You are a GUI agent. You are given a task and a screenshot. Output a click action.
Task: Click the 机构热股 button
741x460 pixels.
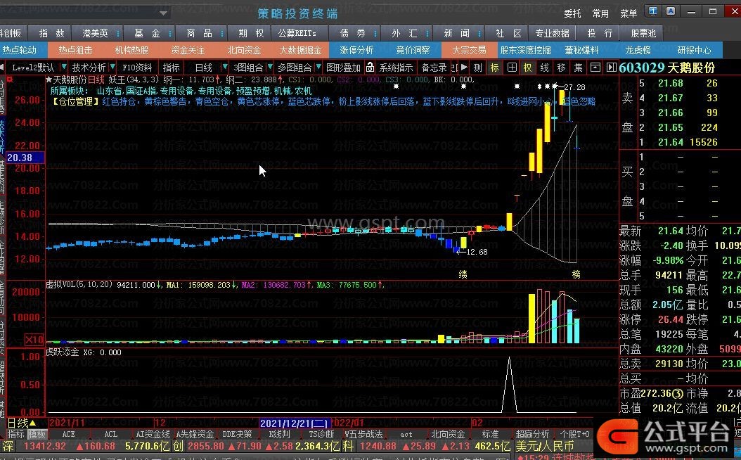pyautogui.click(x=132, y=50)
